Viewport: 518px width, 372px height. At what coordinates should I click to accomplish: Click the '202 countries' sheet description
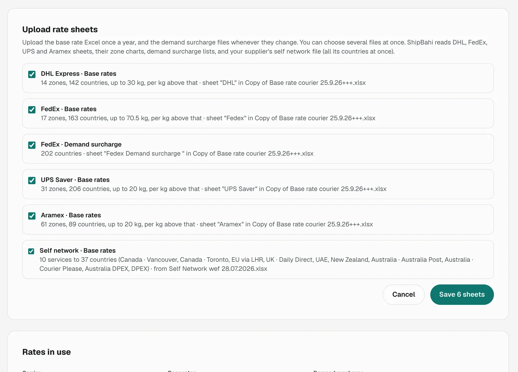pos(177,154)
